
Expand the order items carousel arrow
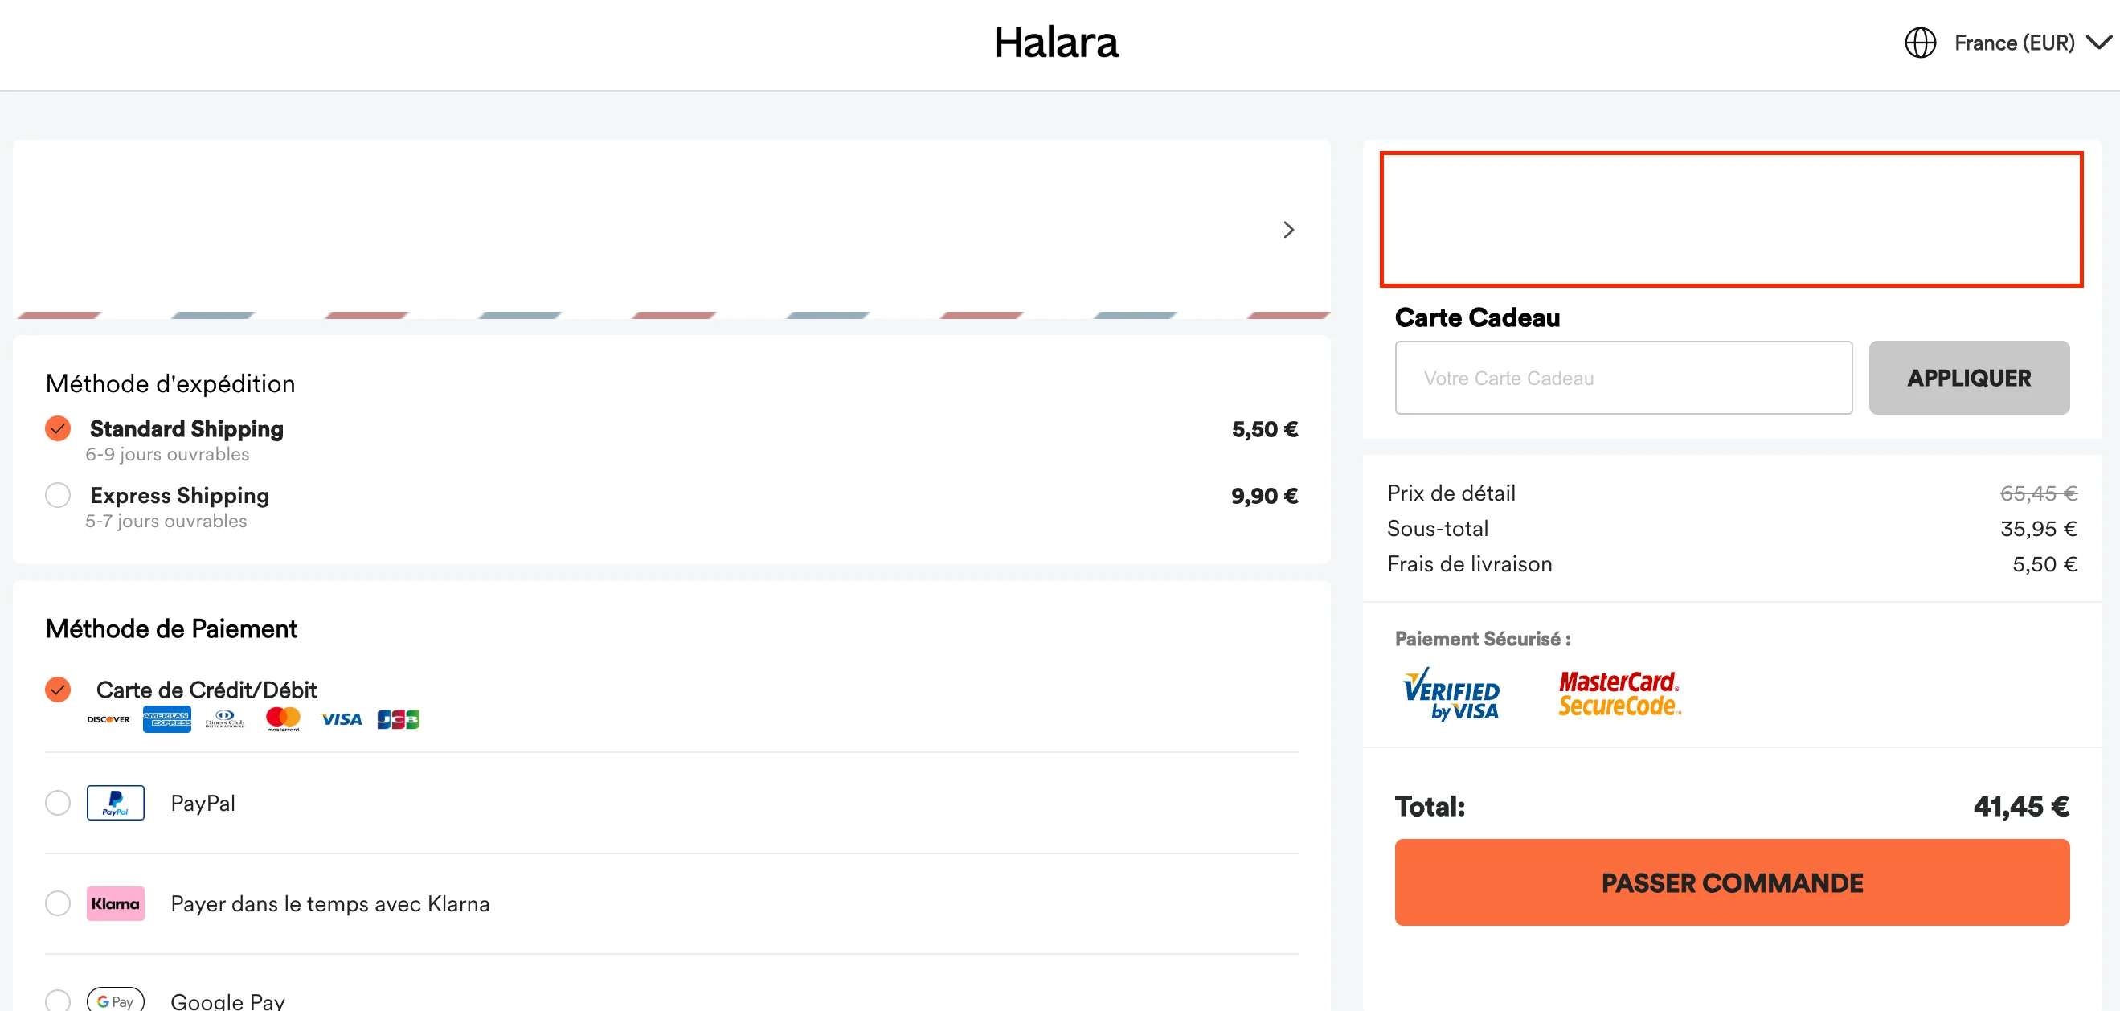[1288, 230]
